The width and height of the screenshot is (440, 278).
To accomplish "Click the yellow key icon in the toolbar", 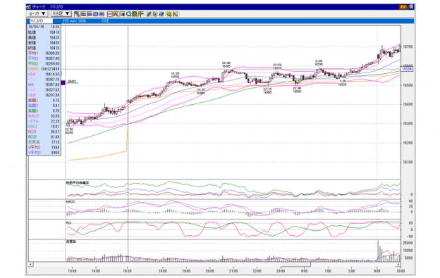I will (169, 13).
